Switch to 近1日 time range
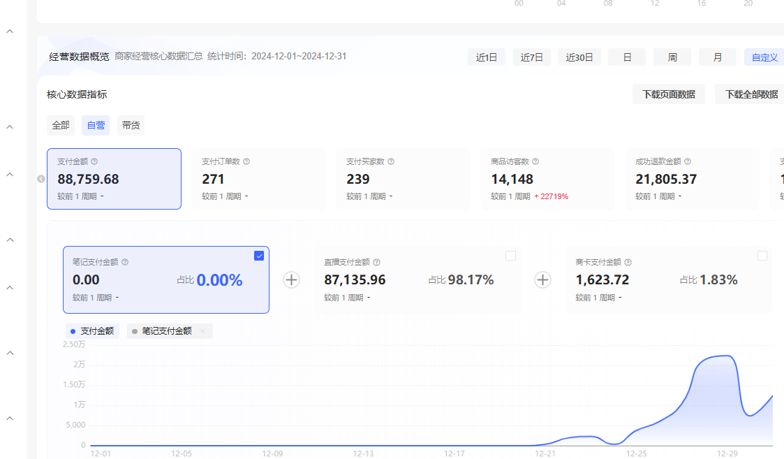Screen dimensions: 784x459 (x=487, y=57)
